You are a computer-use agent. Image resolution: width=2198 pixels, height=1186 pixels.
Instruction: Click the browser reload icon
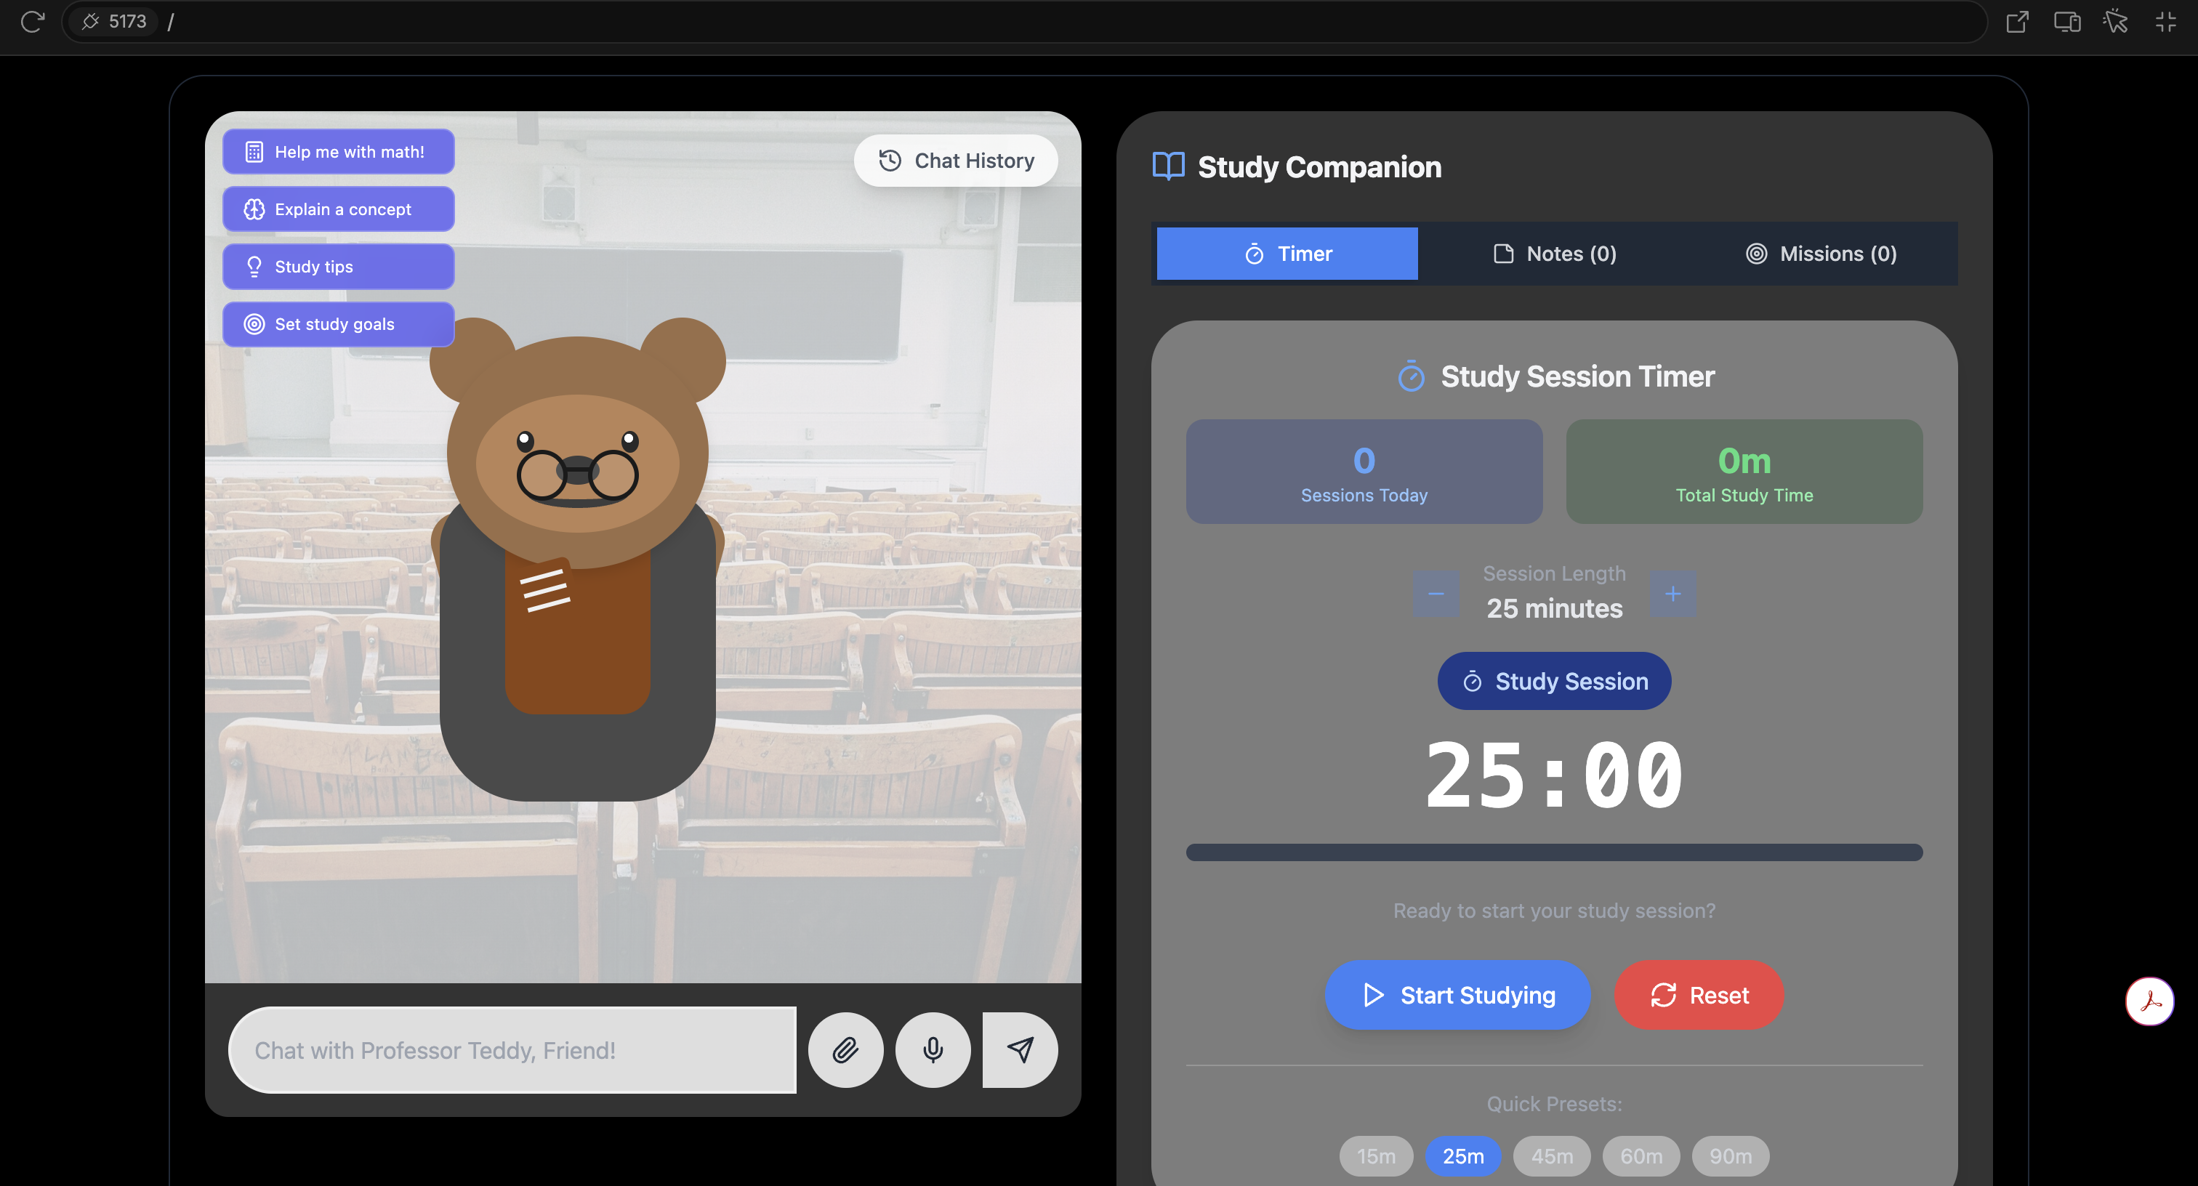point(33,21)
